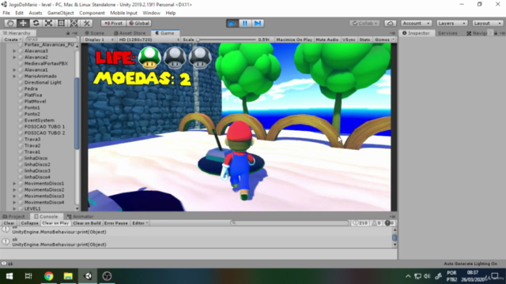Switch to the Project tab
This screenshot has width=506, height=284.
pos(13,216)
